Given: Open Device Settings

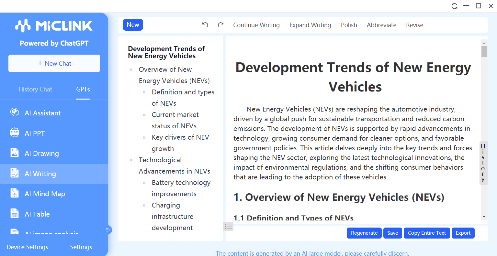Looking at the screenshot, I should pyautogui.click(x=28, y=247).
